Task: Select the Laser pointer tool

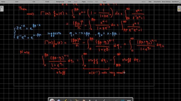Action: point(104,100)
